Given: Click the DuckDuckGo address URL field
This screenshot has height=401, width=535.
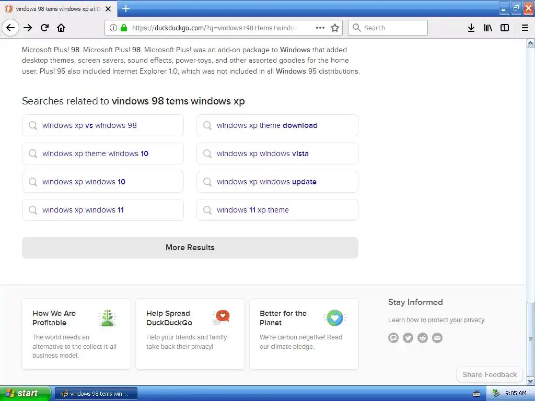Looking at the screenshot, I should pyautogui.click(x=214, y=28).
